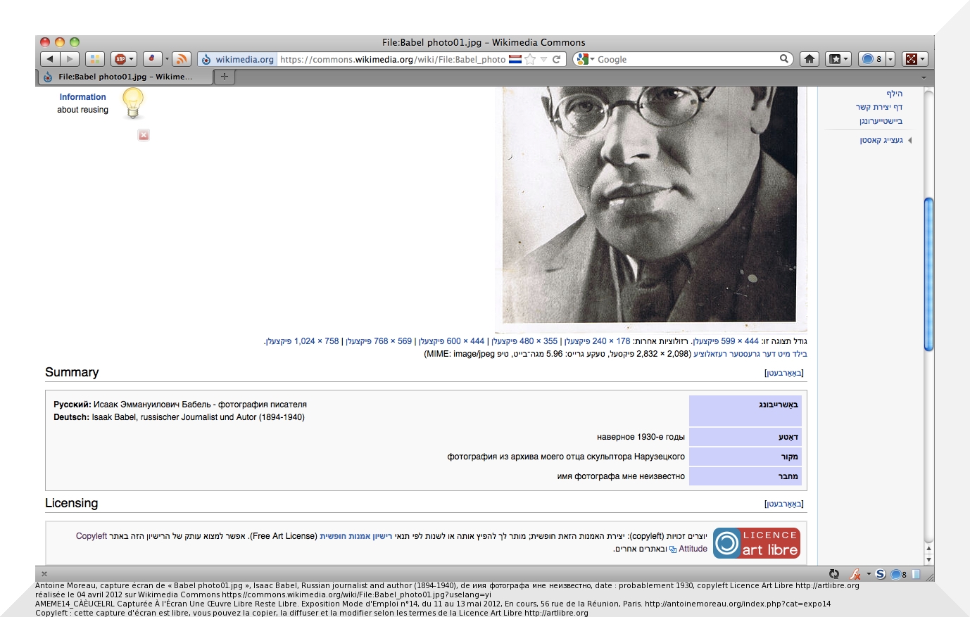Click the red-blue toolbar extension icon

point(153,59)
